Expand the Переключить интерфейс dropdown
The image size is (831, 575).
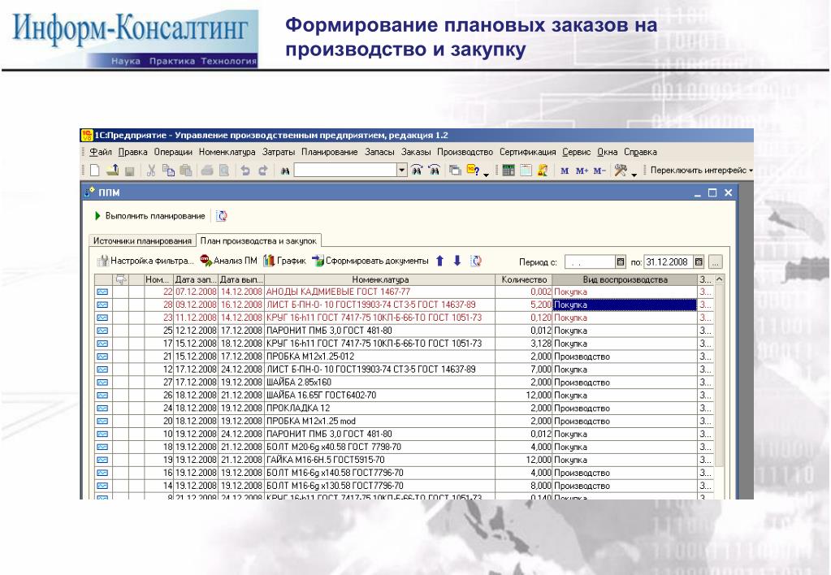(751, 171)
